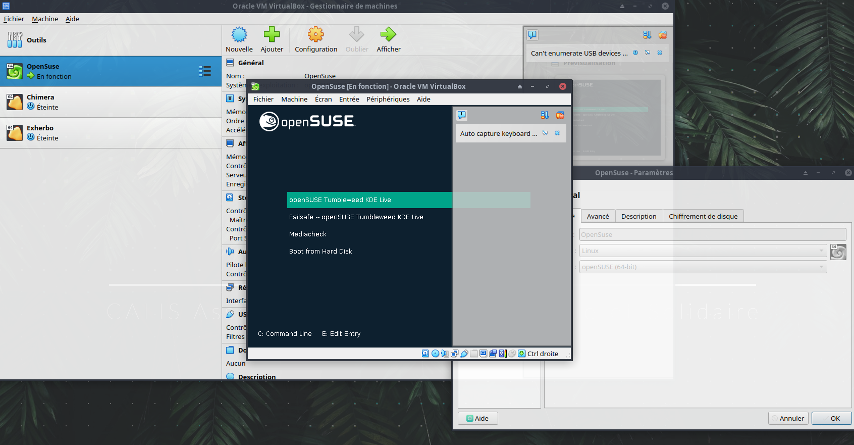Click the optical disc status bar indicator
Screen dimensions: 854x445
(x=435, y=354)
